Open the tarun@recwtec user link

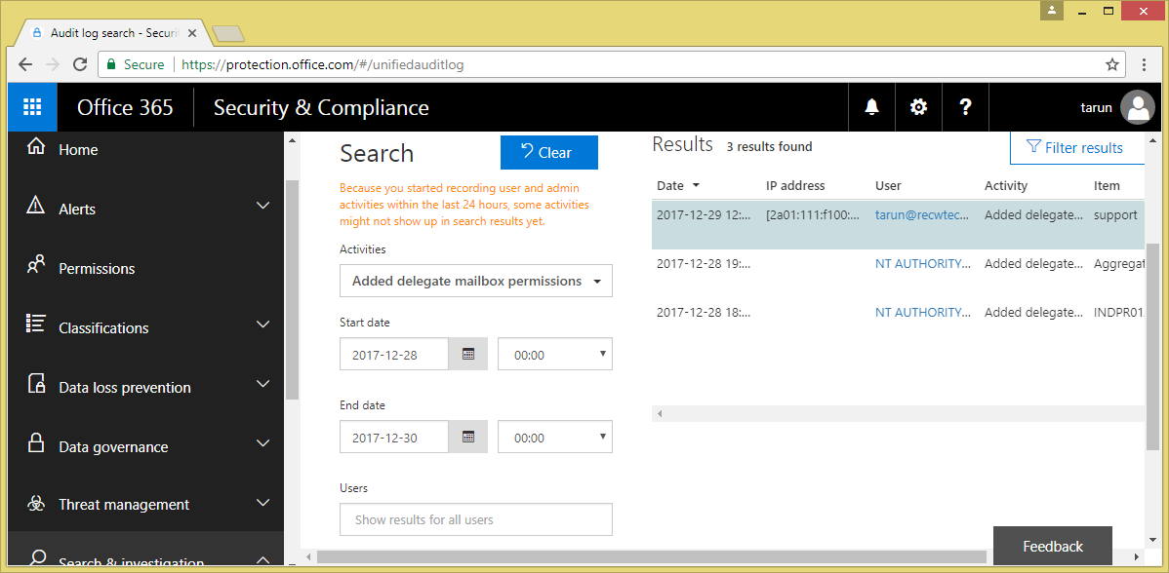(922, 215)
